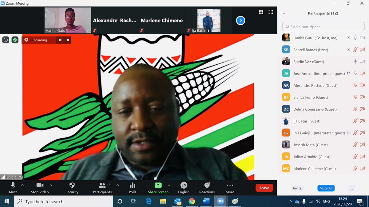Enter full screen mode icon
Image resolution: width=369 pixels, height=207 pixels.
tap(271, 12)
